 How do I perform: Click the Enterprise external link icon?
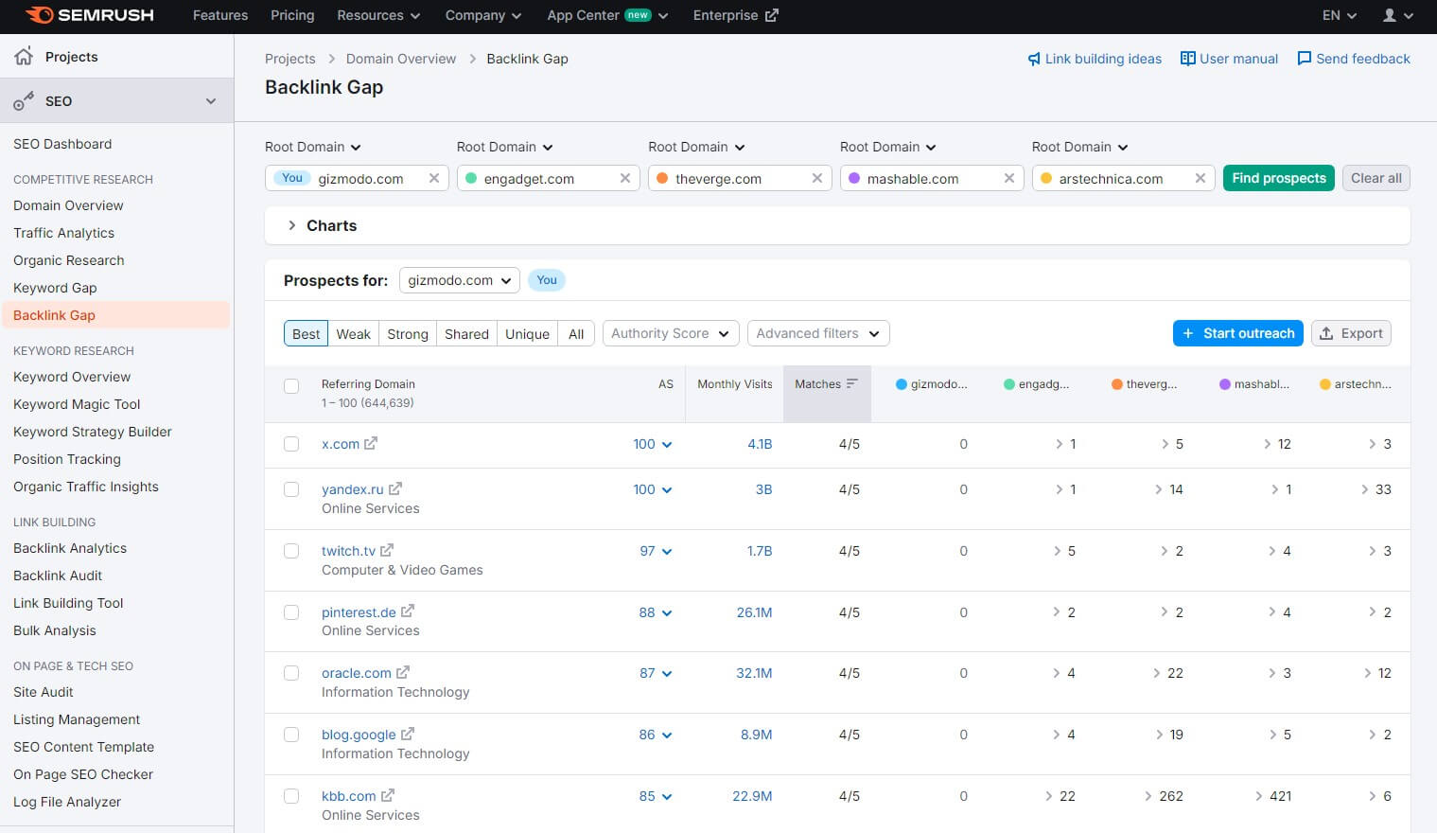coord(772,15)
